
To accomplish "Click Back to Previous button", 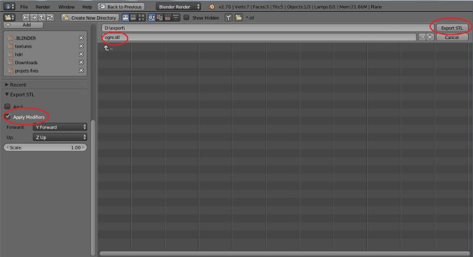I will pyautogui.click(x=121, y=6).
